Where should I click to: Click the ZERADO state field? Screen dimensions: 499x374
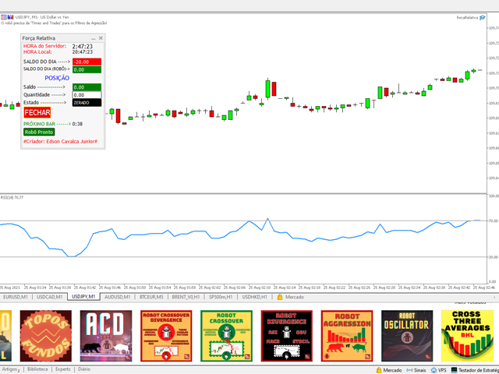coord(87,103)
